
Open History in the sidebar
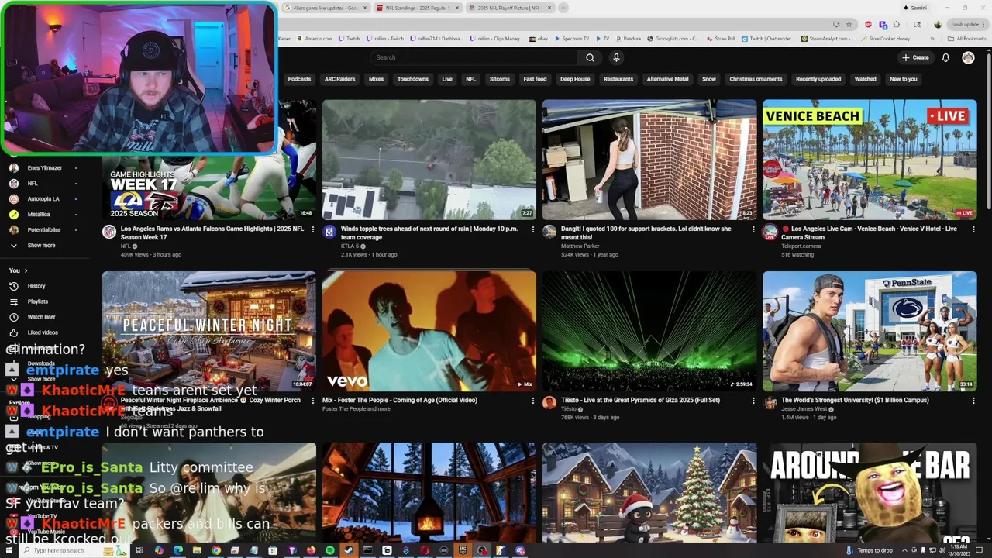click(44, 286)
